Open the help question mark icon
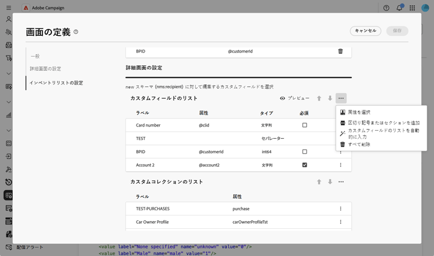Viewport: 434px width, 256px height. 386,8
